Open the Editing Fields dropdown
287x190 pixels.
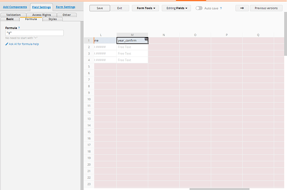(176, 8)
